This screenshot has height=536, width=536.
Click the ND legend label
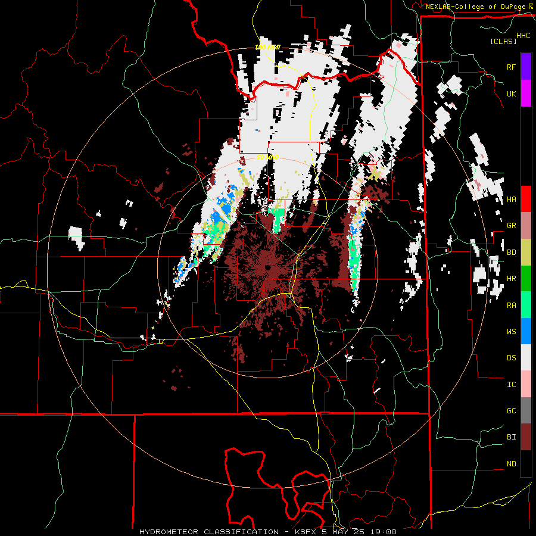pos(511,464)
